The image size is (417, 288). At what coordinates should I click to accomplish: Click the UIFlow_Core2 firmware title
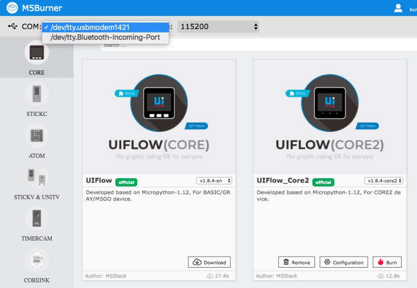coord(283,180)
